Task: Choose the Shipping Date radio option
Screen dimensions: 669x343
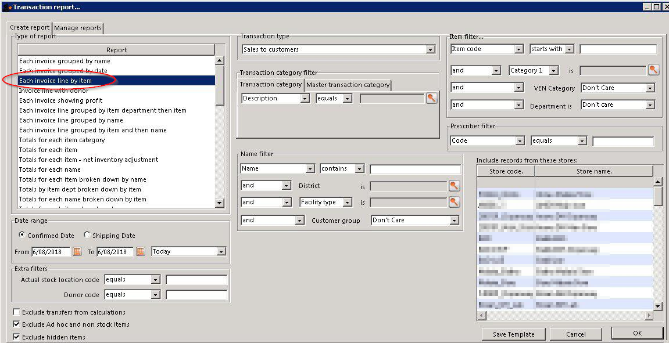Action: pyautogui.click(x=87, y=236)
